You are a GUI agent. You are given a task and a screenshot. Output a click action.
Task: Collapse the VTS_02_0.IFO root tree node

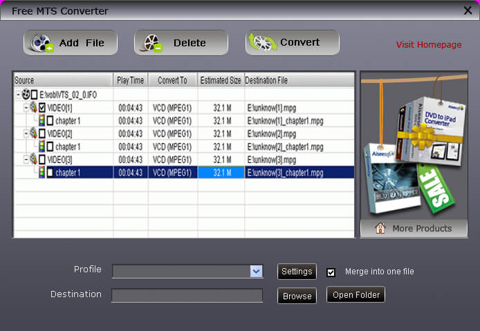pyautogui.click(x=17, y=94)
